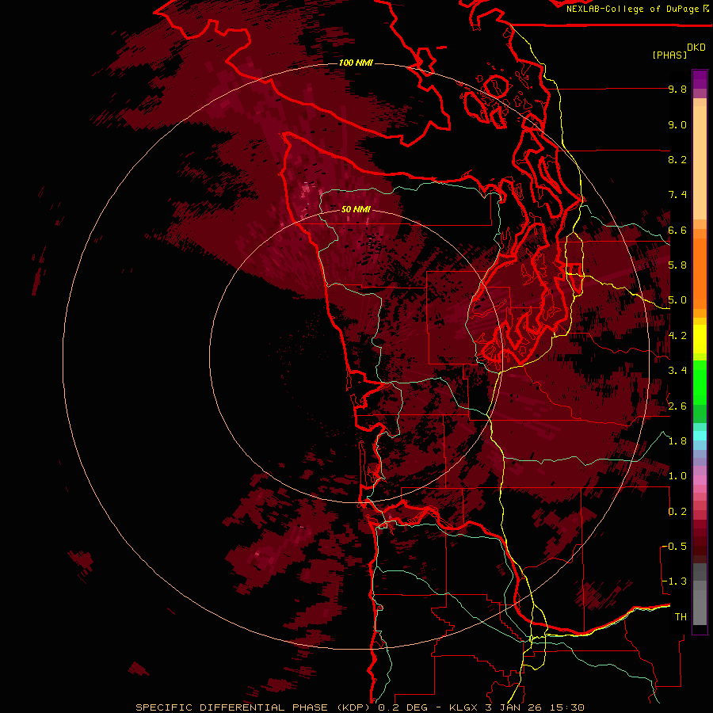This screenshot has height=713, width=713.
Task: Click the yellow band of color scale
Action: coord(700,339)
